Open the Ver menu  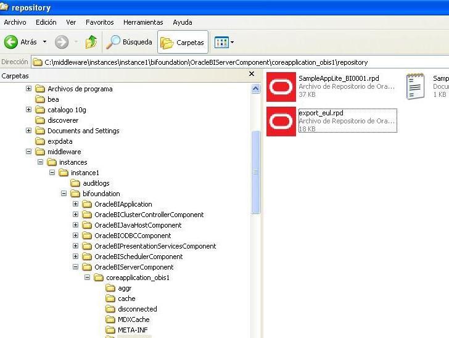71,22
